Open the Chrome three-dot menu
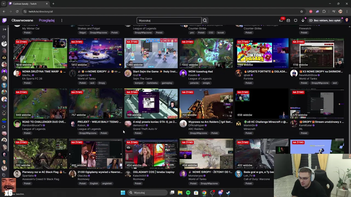Viewport: 351px width, 197px height. click(347, 11)
